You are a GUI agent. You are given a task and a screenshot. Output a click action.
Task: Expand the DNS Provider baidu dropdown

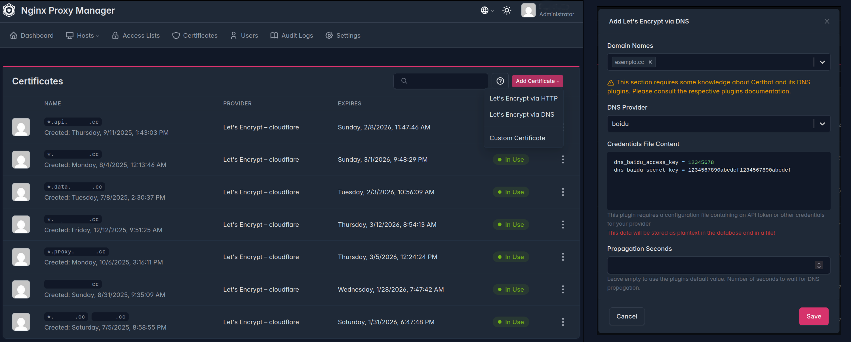(x=822, y=124)
